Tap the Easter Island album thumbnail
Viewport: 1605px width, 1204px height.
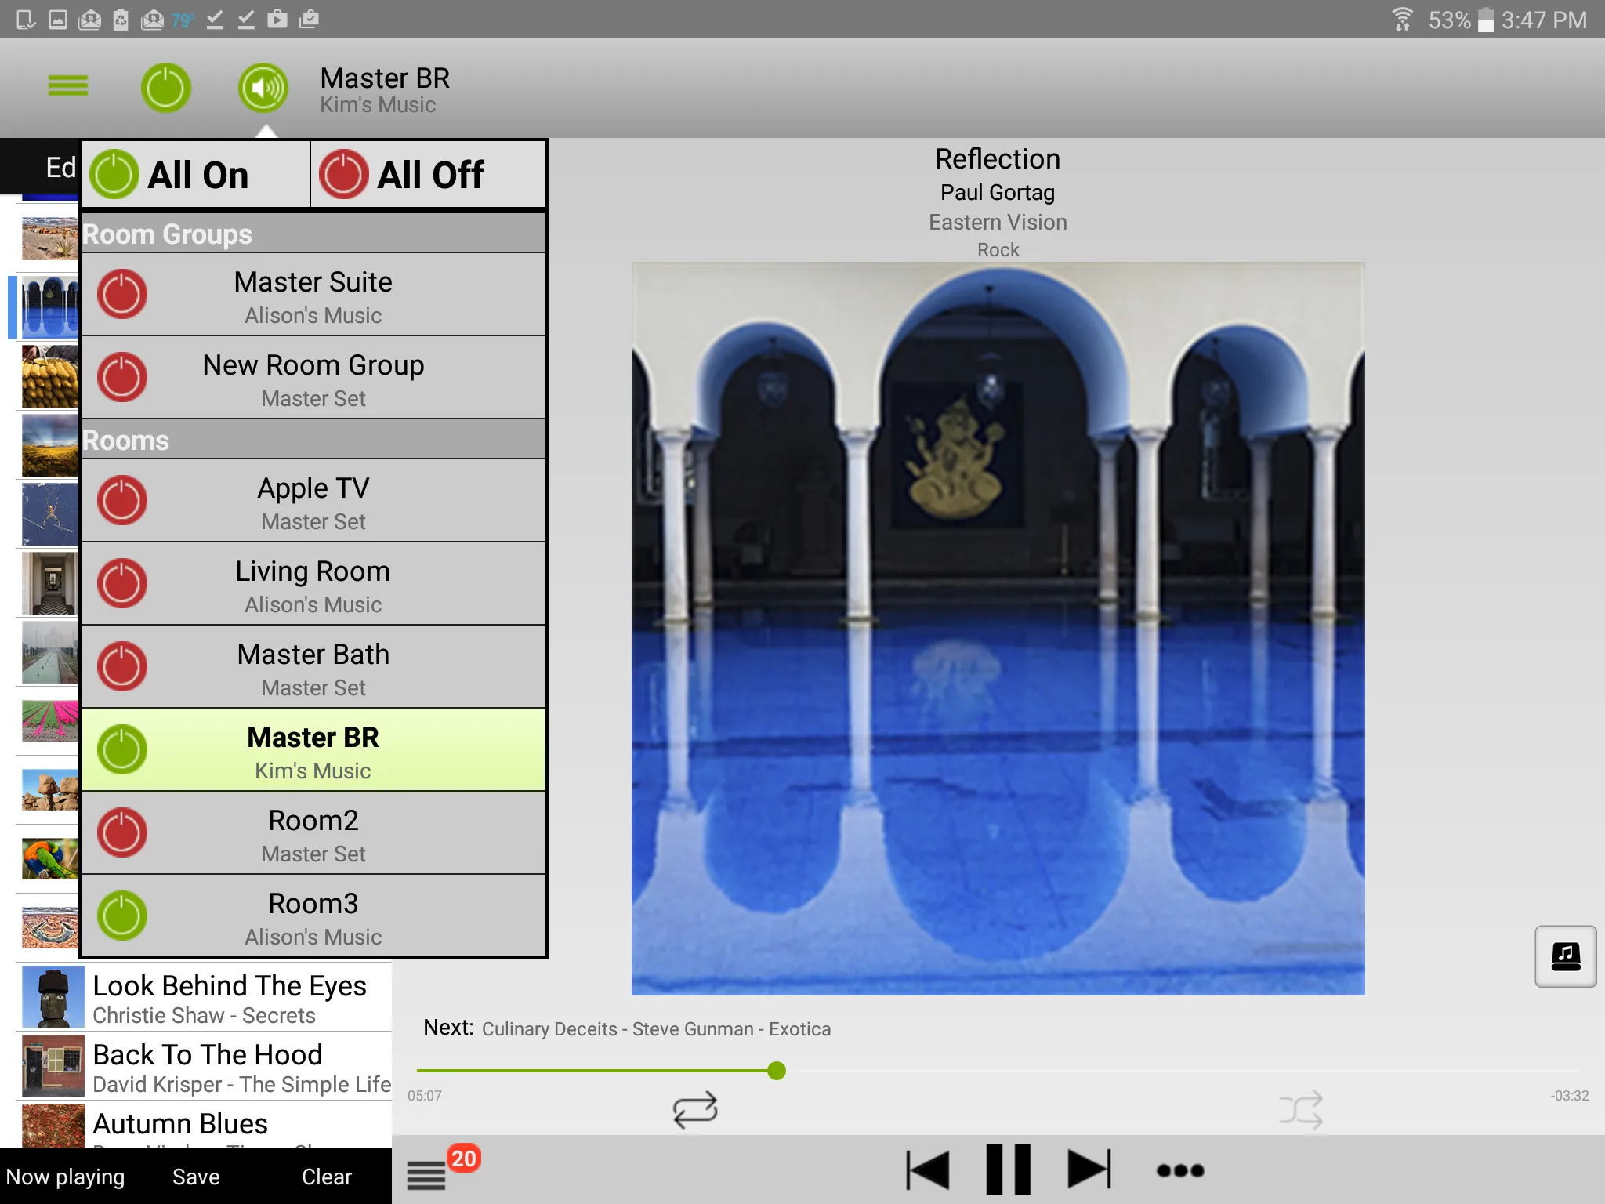pos(53,997)
